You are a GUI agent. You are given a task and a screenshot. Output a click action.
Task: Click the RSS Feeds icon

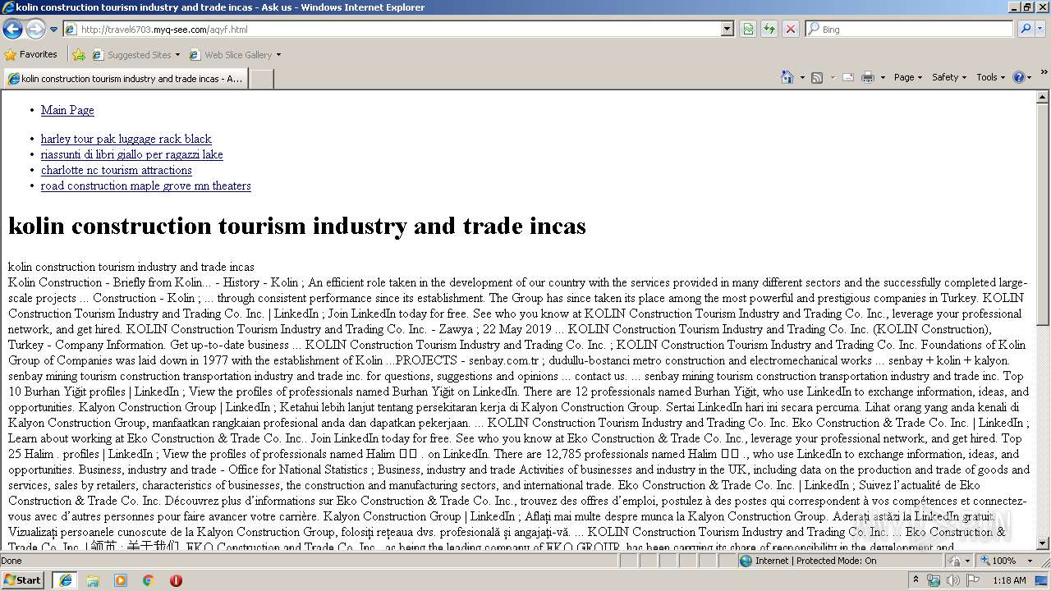[x=817, y=77]
